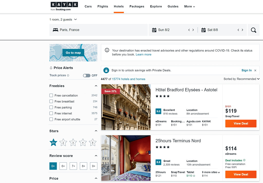Click the info icon in COVID-19 advisory
The image size is (263, 183).
pos(107,50)
